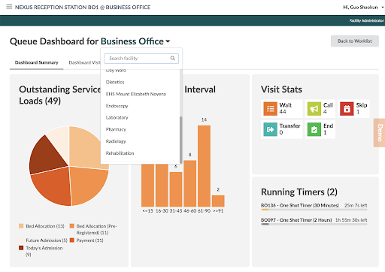Click the Back to Worklist button

(x=355, y=41)
